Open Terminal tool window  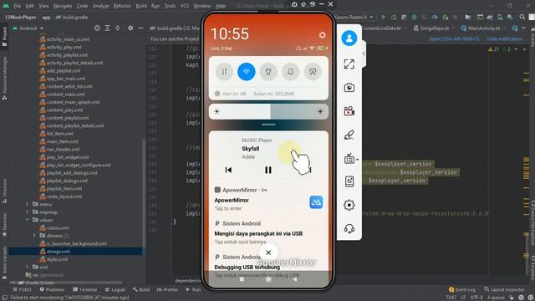click(85, 289)
